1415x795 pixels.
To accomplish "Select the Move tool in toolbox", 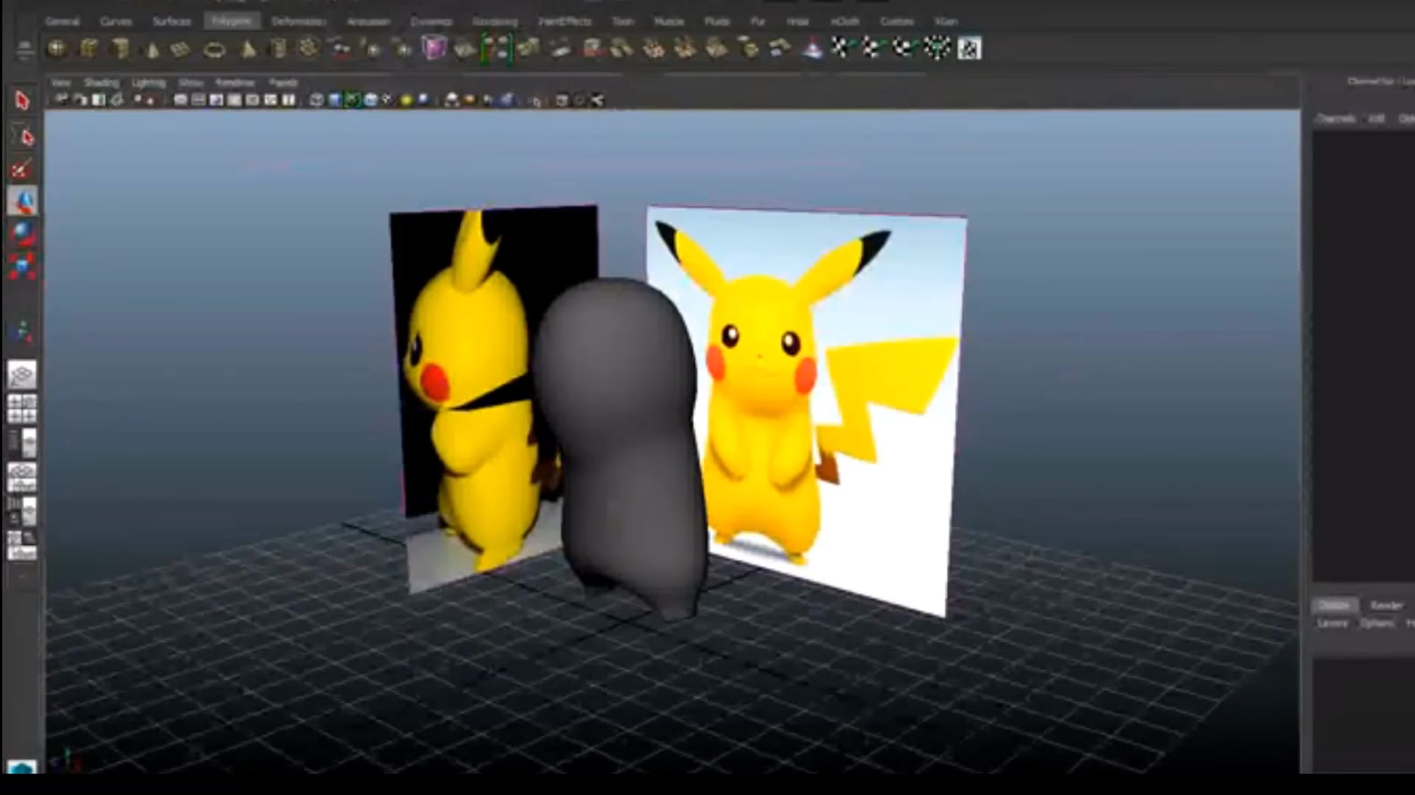I will click(22, 200).
